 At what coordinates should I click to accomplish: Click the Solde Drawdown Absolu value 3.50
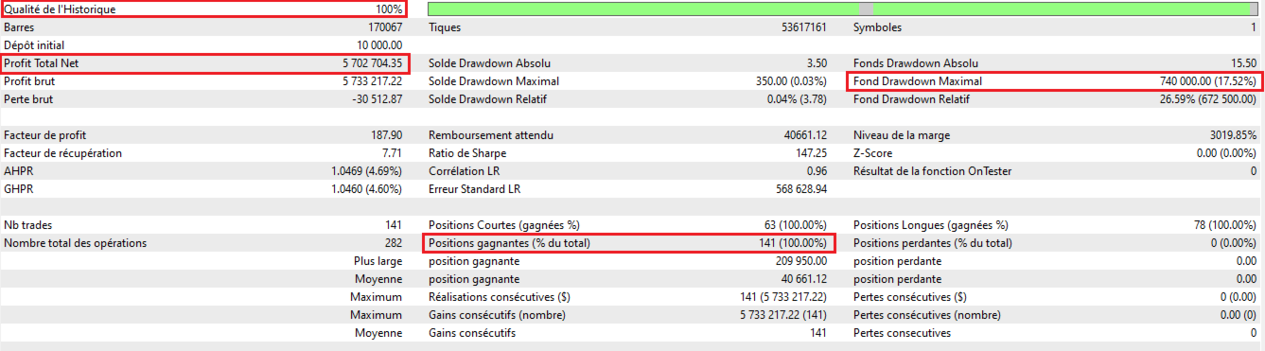point(817,63)
